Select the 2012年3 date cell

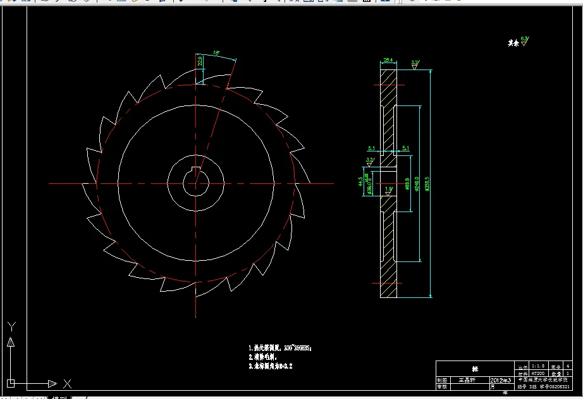[x=501, y=380]
